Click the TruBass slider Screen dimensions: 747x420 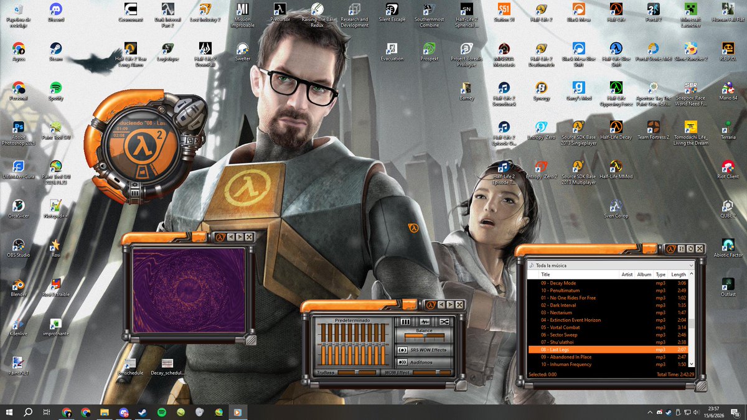pos(357,372)
